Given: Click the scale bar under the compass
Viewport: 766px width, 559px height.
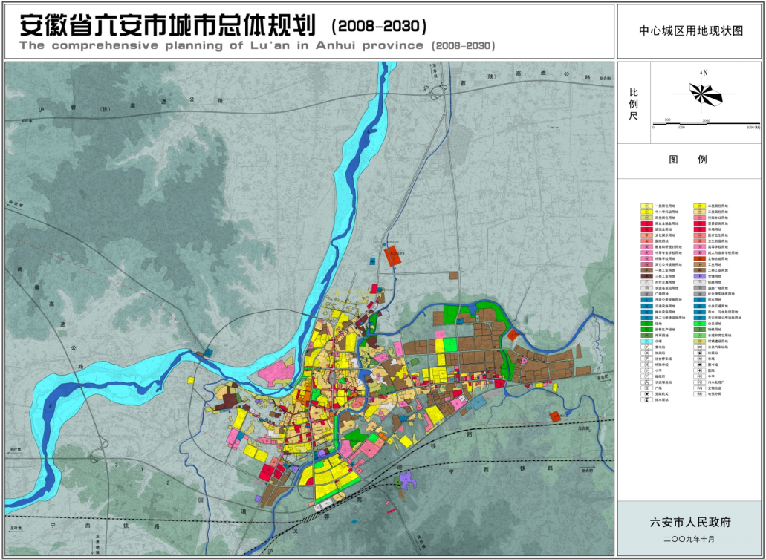Looking at the screenshot, I should pos(705,123).
